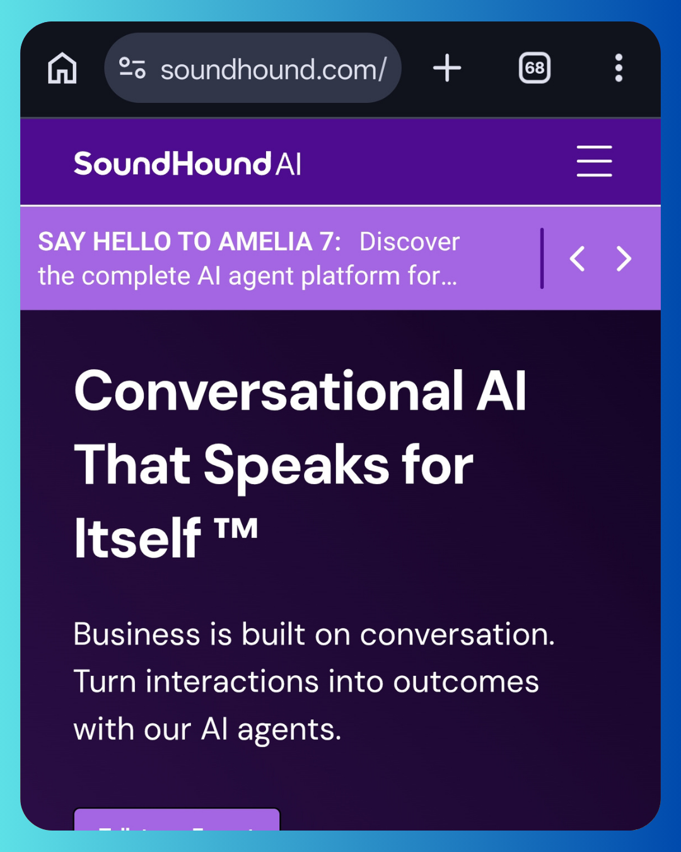
Task: Open the SoundHound hamburger navigation menu
Action: pos(593,162)
